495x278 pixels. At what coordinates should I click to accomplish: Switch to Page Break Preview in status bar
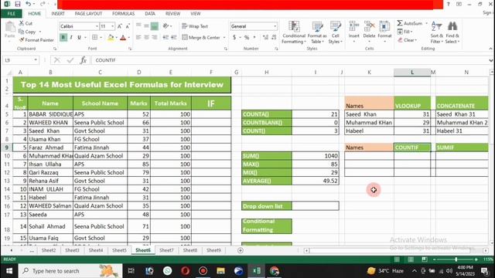(425, 259)
